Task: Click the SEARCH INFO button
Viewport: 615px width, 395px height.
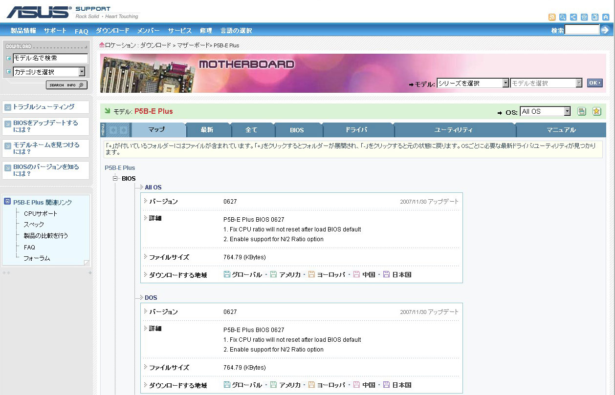Action: pos(66,85)
